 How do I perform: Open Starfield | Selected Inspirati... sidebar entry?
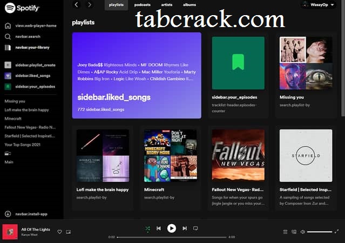(30, 136)
